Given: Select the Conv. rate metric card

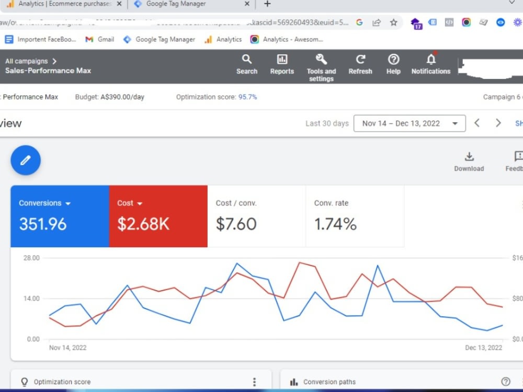Looking at the screenshot, I should pos(355,216).
